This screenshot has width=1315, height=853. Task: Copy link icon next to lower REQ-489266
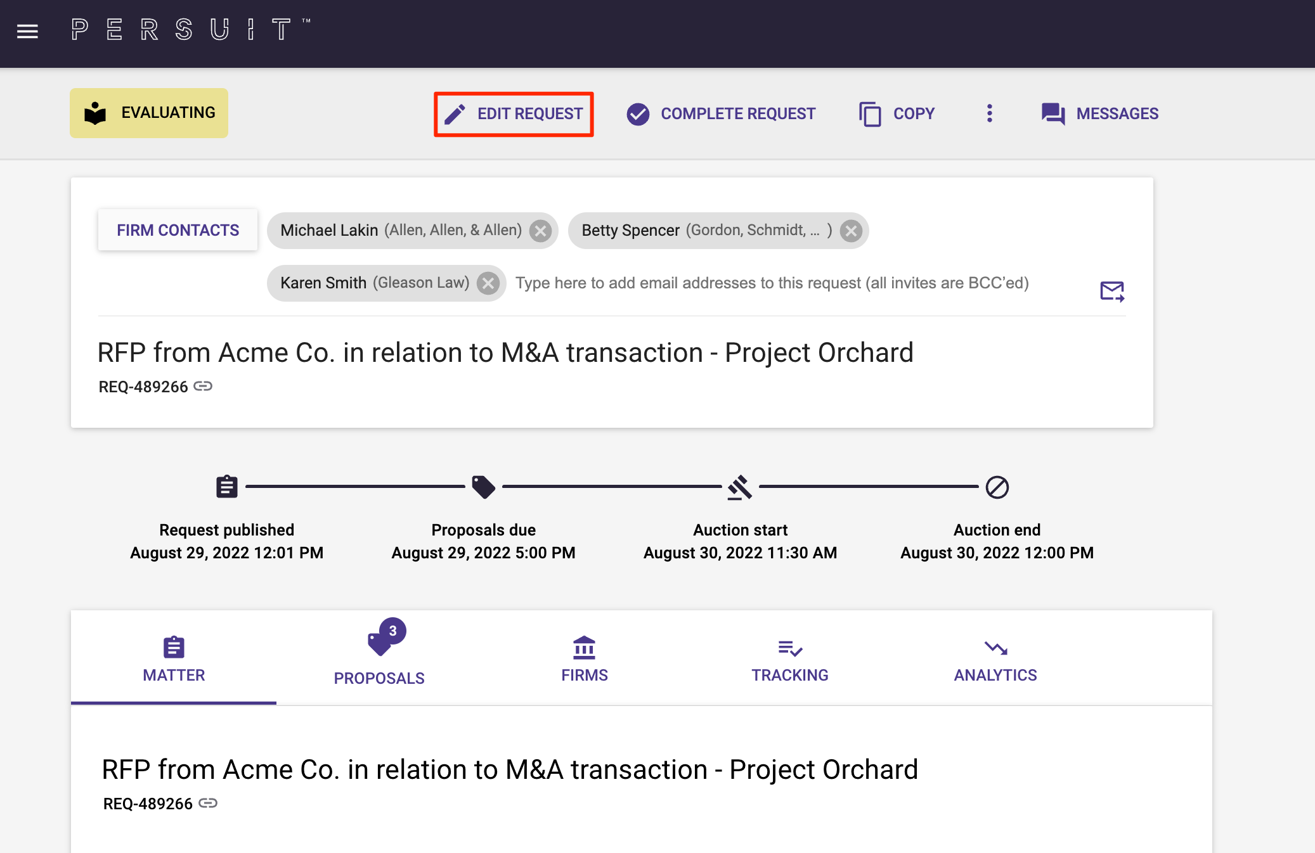pyautogui.click(x=208, y=803)
